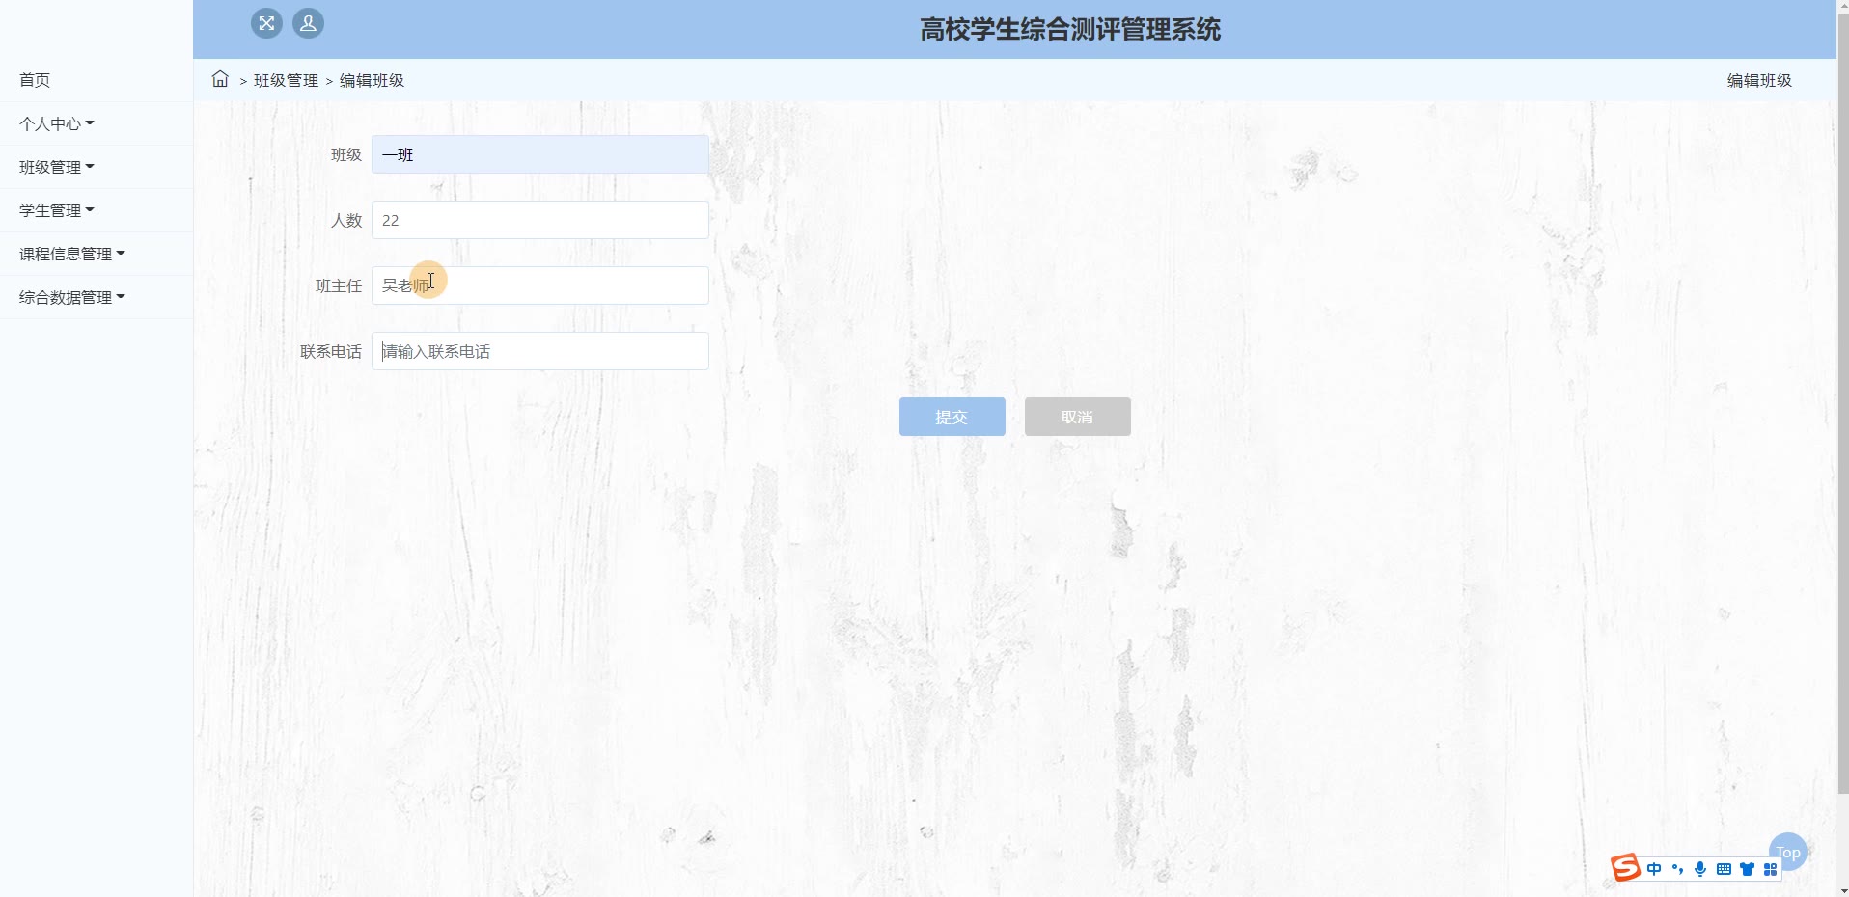Viewport: 1849px width, 897px height.
Task: Expand the 班级管理 sidebar menu
Action: pos(97,167)
